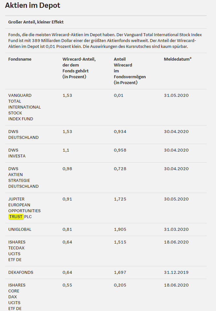Click the iShares TecDAX UCITS ETF name
The width and height of the screenshot is (216, 311).
click(x=17, y=251)
